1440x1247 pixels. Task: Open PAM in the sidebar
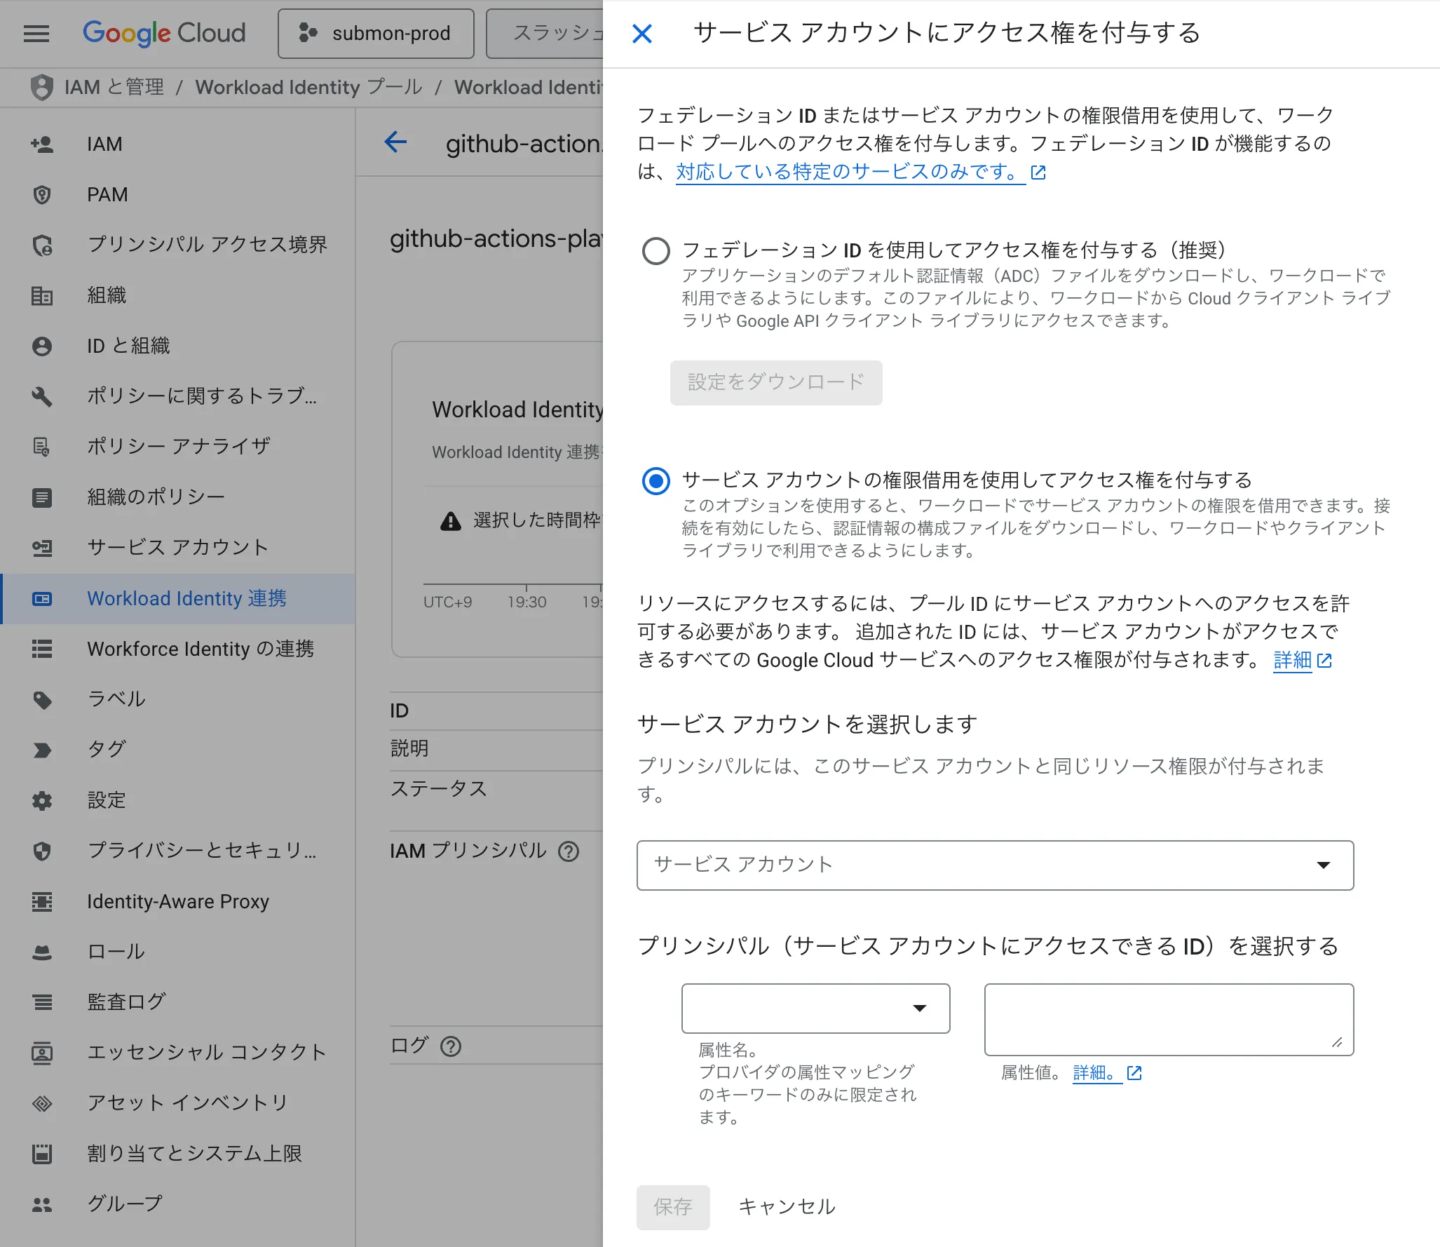point(177,195)
